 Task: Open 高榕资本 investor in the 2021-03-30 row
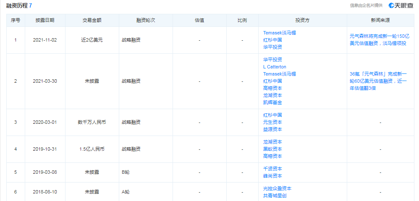(272, 88)
